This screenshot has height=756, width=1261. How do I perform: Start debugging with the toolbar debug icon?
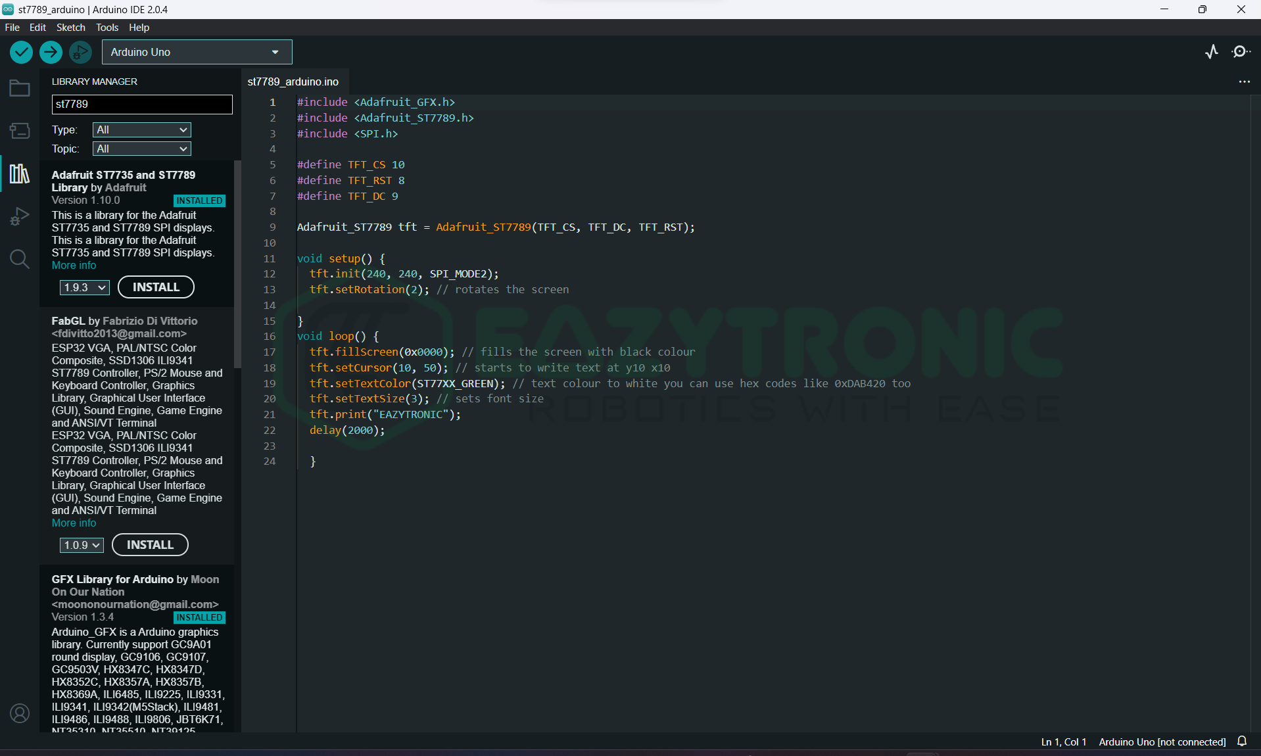[x=80, y=52]
